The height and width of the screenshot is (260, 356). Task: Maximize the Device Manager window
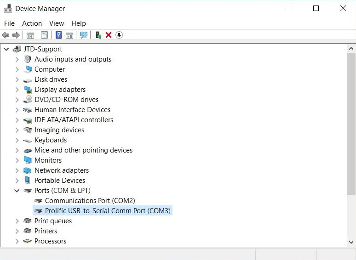pyautogui.click(x=316, y=8)
